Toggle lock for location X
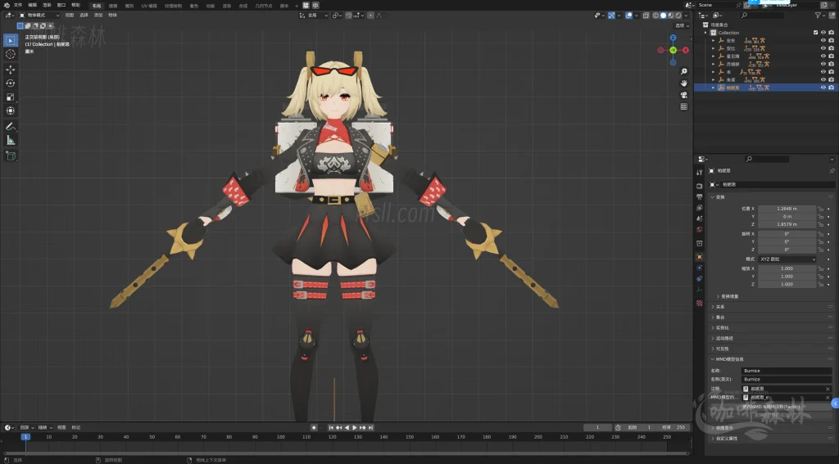Image resolution: width=839 pixels, height=464 pixels. click(821, 209)
